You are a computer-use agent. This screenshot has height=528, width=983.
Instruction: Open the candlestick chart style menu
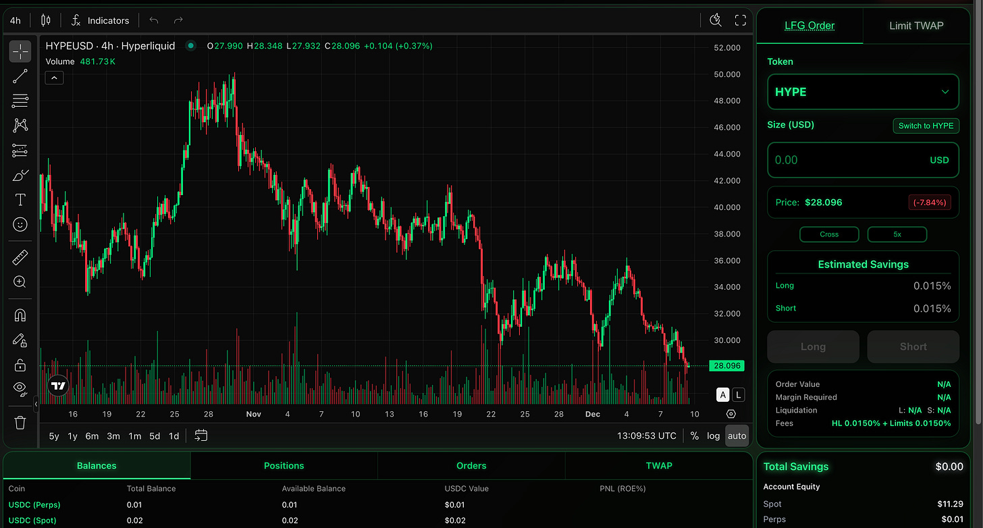[x=46, y=20]
